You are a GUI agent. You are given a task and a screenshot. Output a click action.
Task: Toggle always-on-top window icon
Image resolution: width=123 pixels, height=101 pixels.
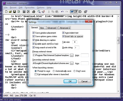click(80, 12)
